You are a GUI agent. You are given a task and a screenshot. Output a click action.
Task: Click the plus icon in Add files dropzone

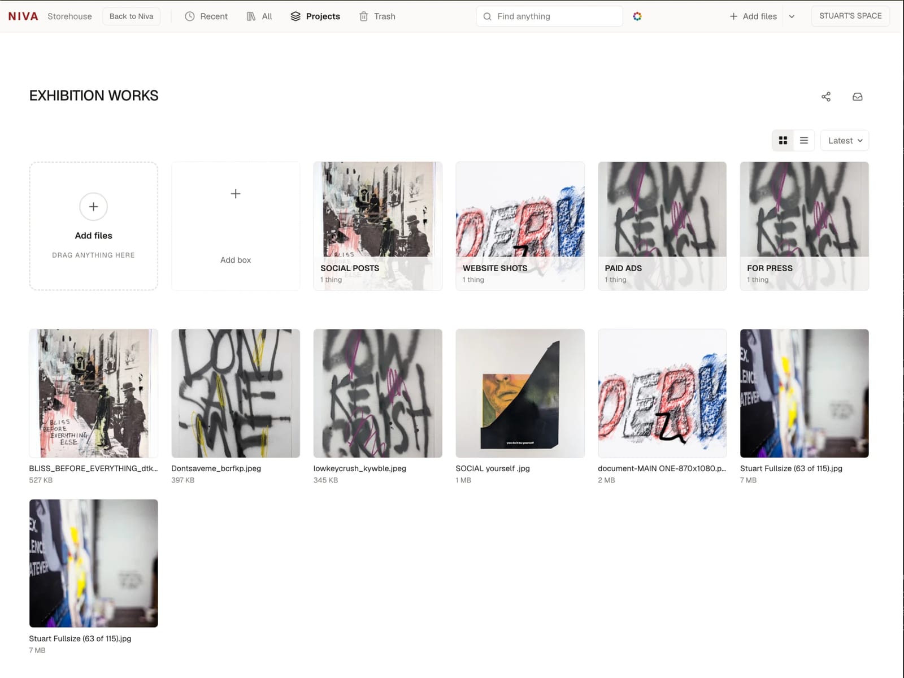click(93, 207)
